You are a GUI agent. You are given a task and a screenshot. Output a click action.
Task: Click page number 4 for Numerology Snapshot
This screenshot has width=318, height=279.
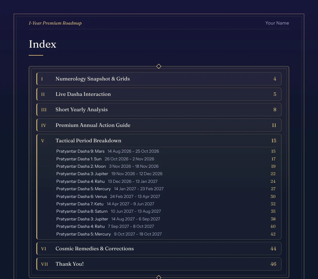tap(275, 79)
